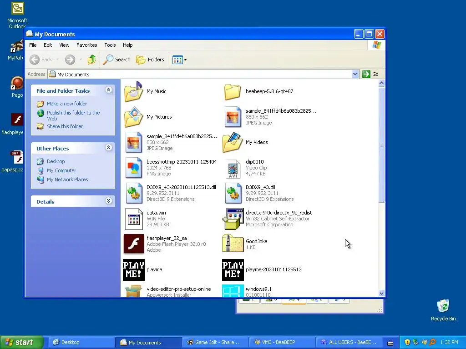The height and width of the screenshot is (349, 466).
Task: Go to Desktop in Other Places
Action: pyautogui.click(x=56, y=161)
